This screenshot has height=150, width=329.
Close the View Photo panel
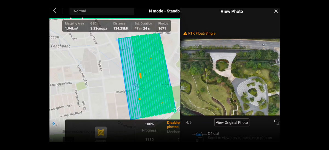click(x=276, y=11)
